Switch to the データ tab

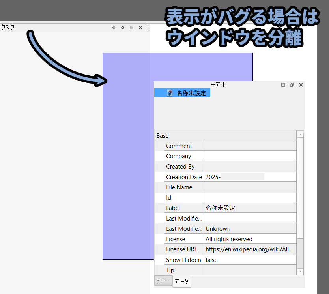pos(182,281)
